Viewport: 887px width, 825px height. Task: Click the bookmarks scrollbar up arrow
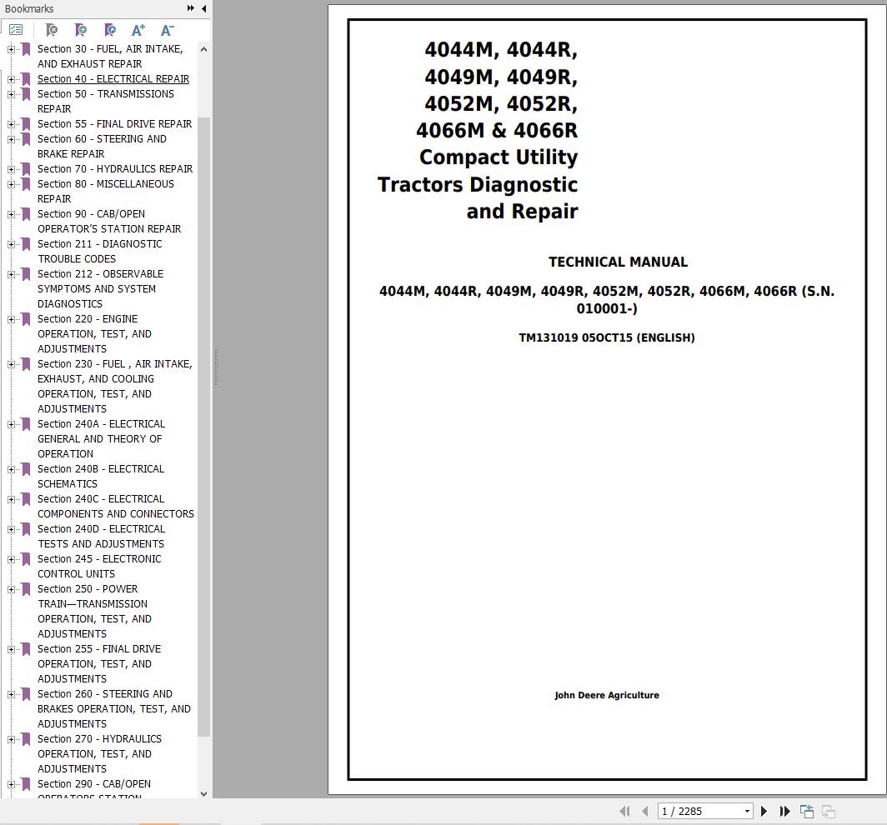[x=203, y=49]
